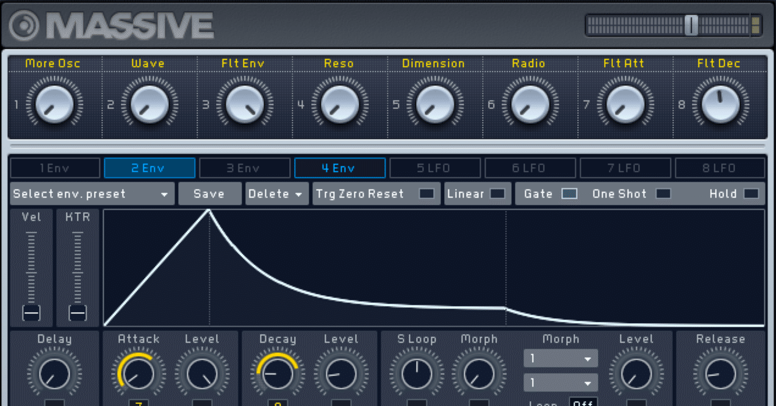
Task: Click macro knob 3 Flt Env
Action: click(245, 104)
